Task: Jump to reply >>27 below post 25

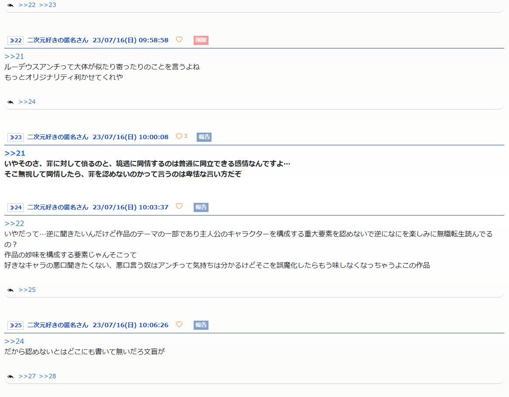Action: click(x=27, y=376)
